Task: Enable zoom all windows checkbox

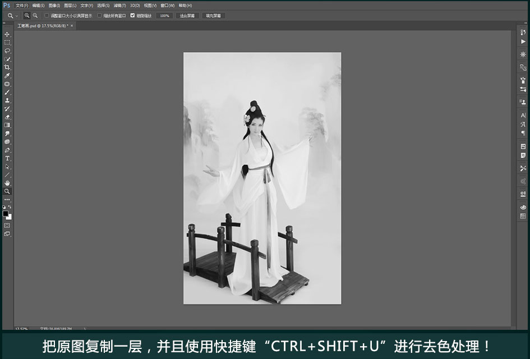Action: click(x=99, y=16)
